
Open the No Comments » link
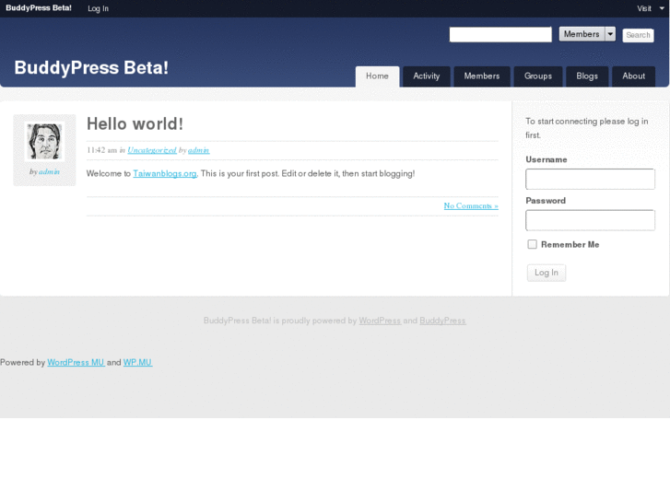(x=471, y=206)
